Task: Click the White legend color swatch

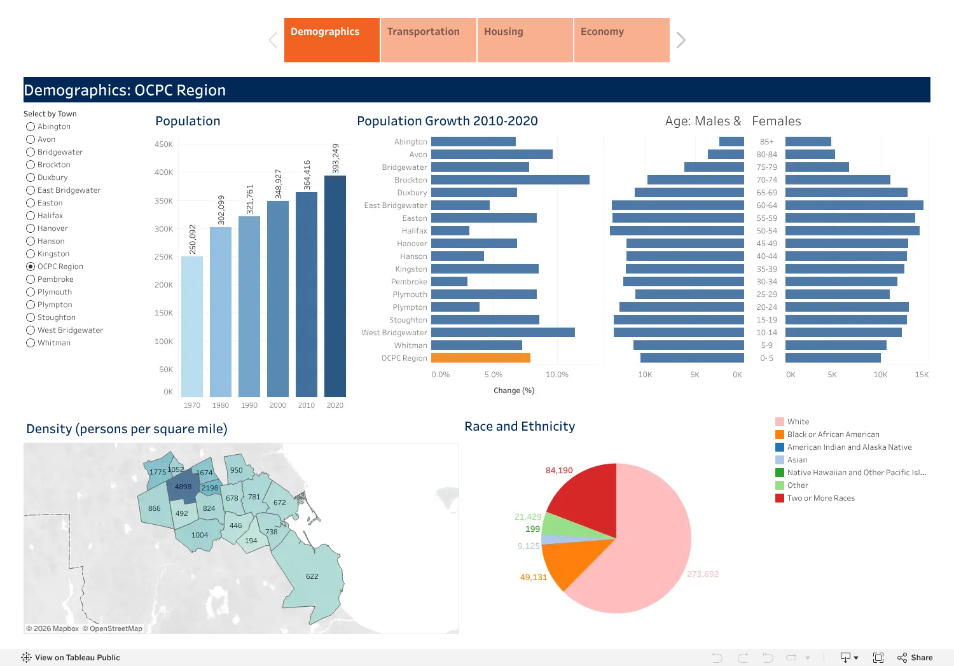Action: pos(780,422)
